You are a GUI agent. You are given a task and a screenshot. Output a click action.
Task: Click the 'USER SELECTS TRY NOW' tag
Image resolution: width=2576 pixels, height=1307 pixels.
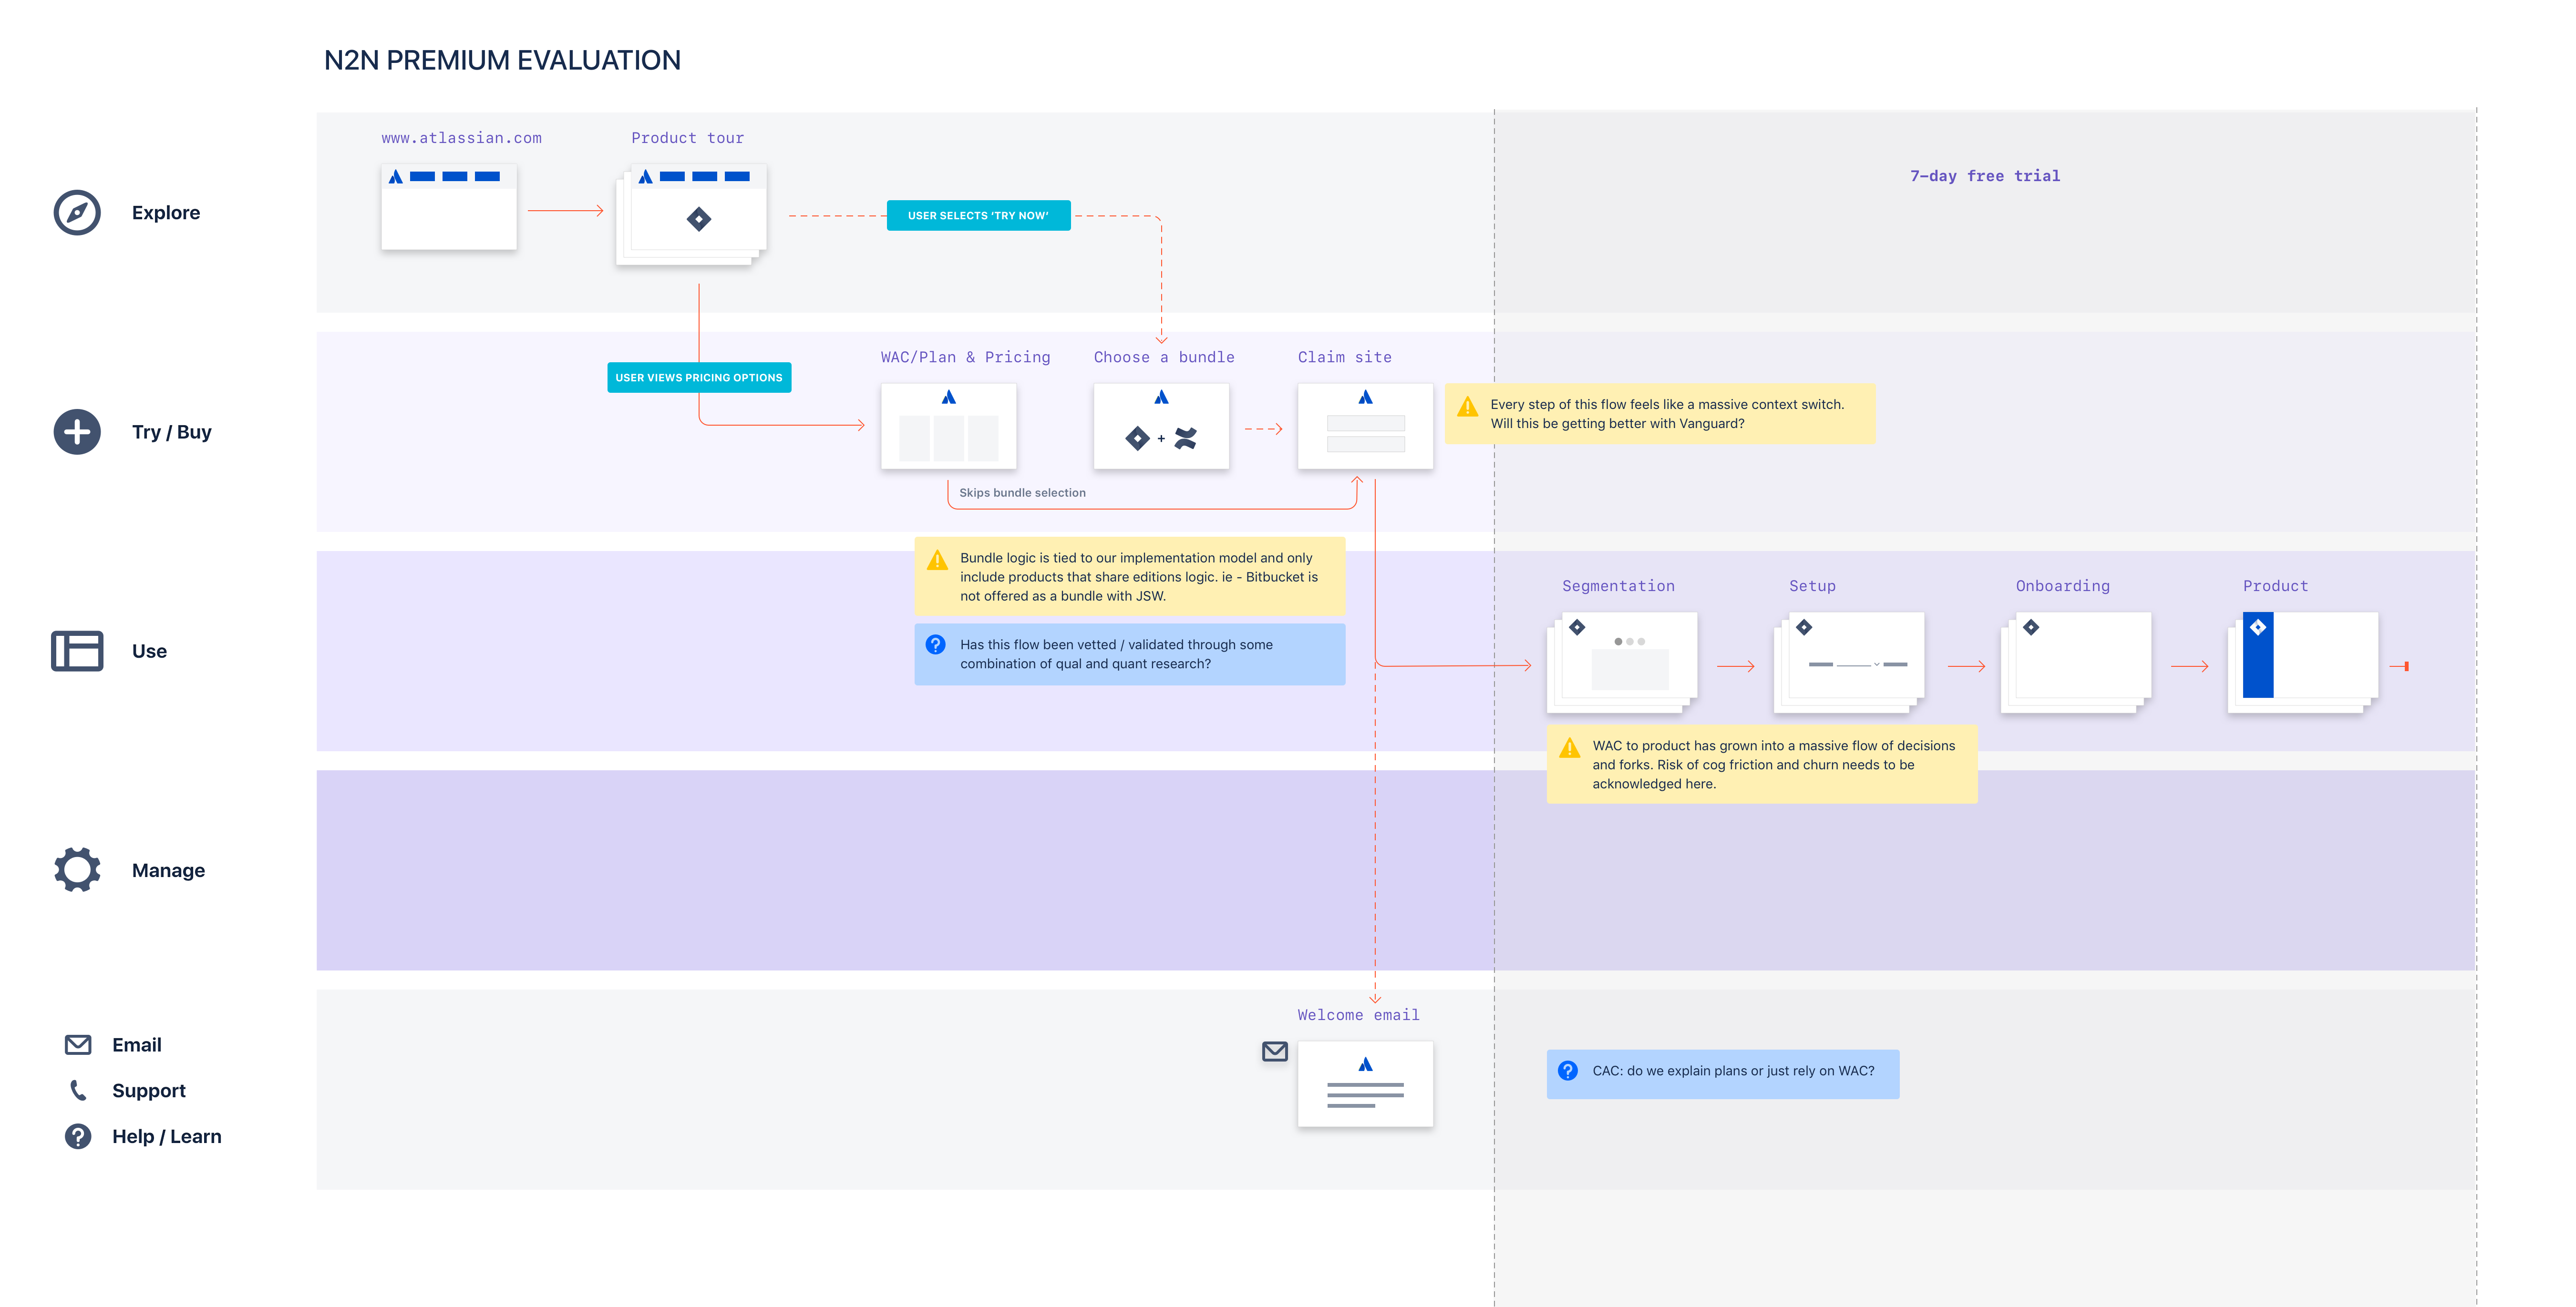pyautogui.click(x=978, y=215)
